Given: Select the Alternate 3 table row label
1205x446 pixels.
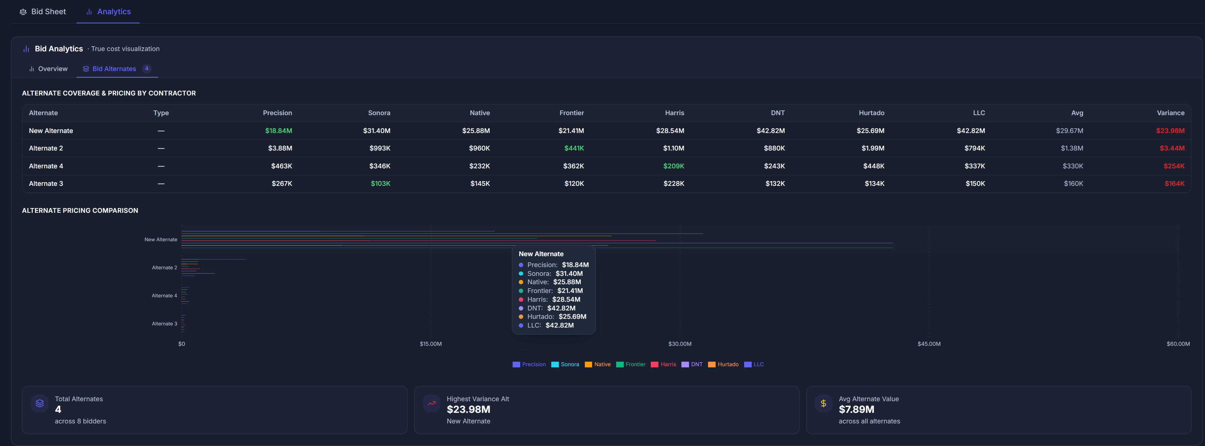Looking at the screenshot, I should (x=46, y=184).
